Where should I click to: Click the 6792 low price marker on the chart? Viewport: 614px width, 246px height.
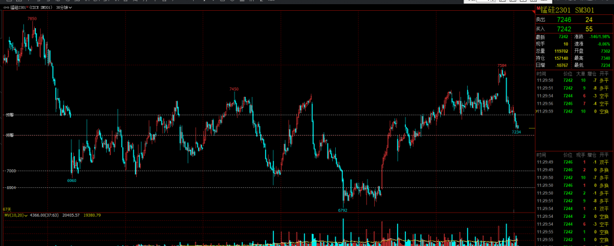342,211
